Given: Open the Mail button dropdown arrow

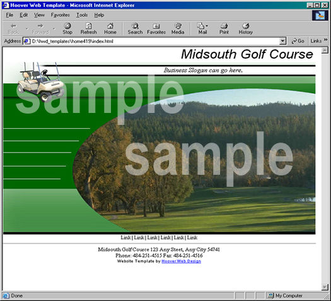Looking at the screenshot, I should point(207,26).
